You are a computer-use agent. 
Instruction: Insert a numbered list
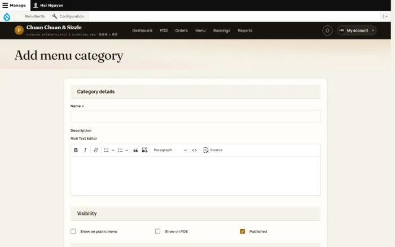[x=120, y=150]
